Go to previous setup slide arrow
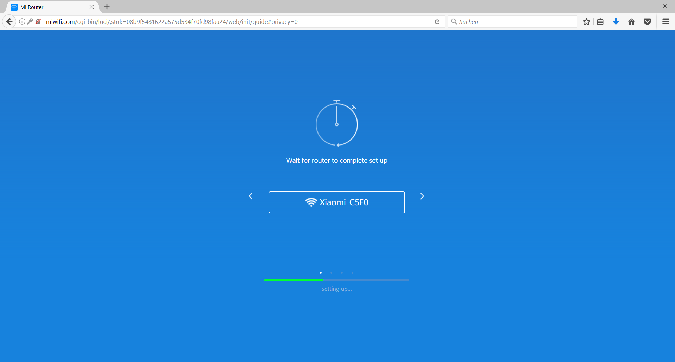 tap(251, 196)
